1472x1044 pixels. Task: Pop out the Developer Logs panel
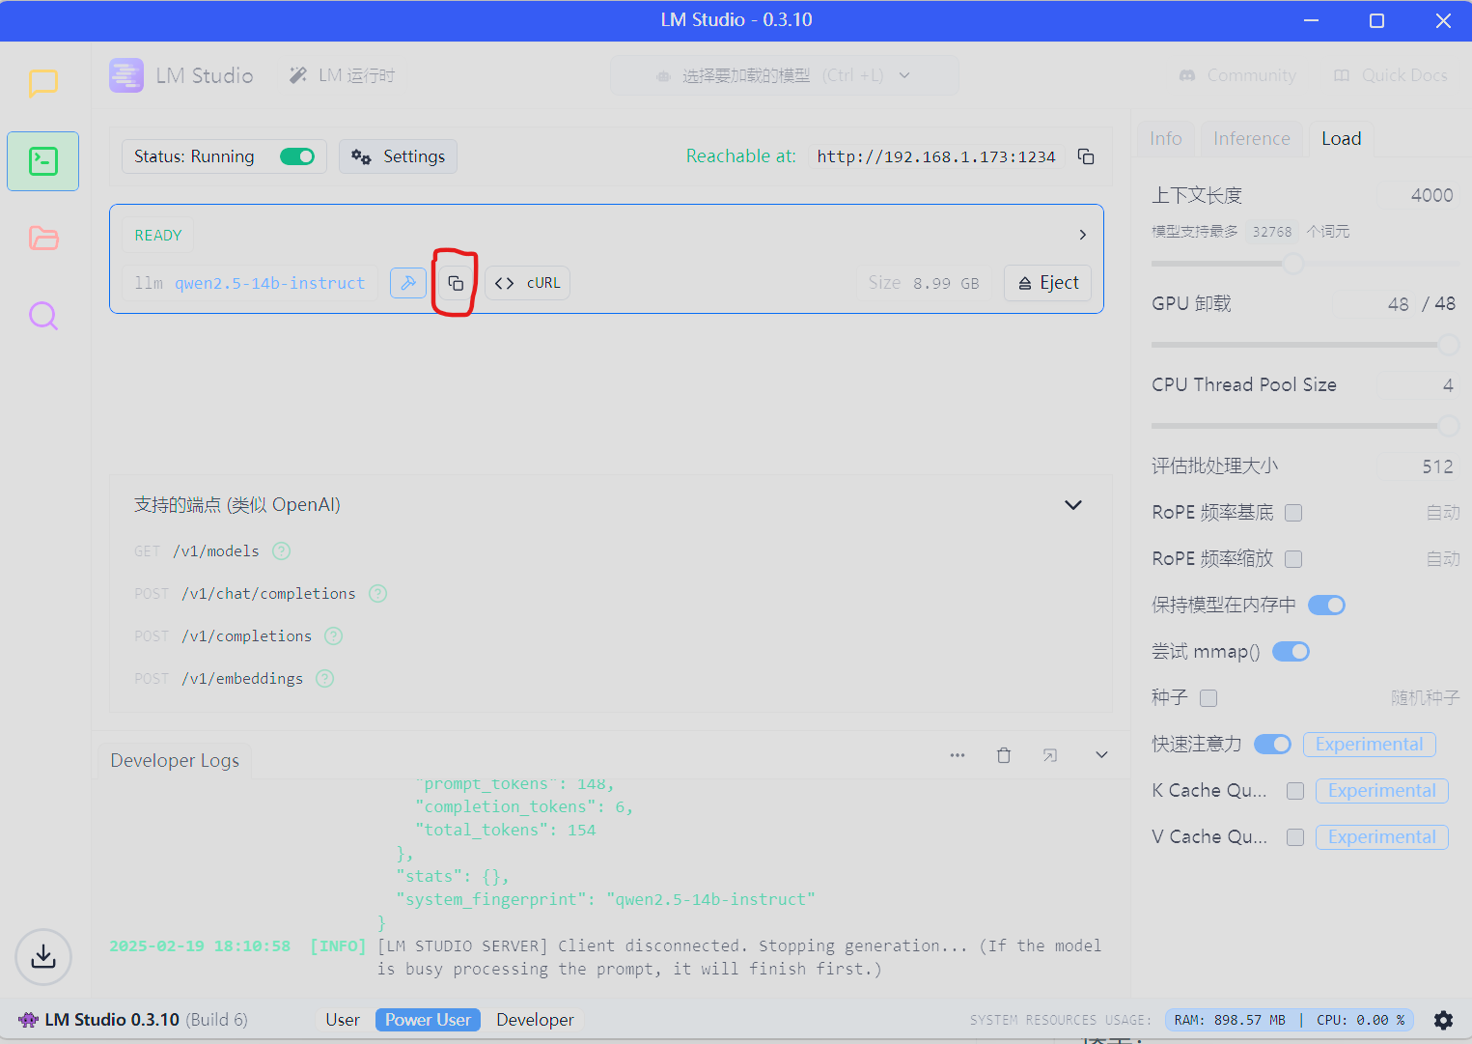1050,755
